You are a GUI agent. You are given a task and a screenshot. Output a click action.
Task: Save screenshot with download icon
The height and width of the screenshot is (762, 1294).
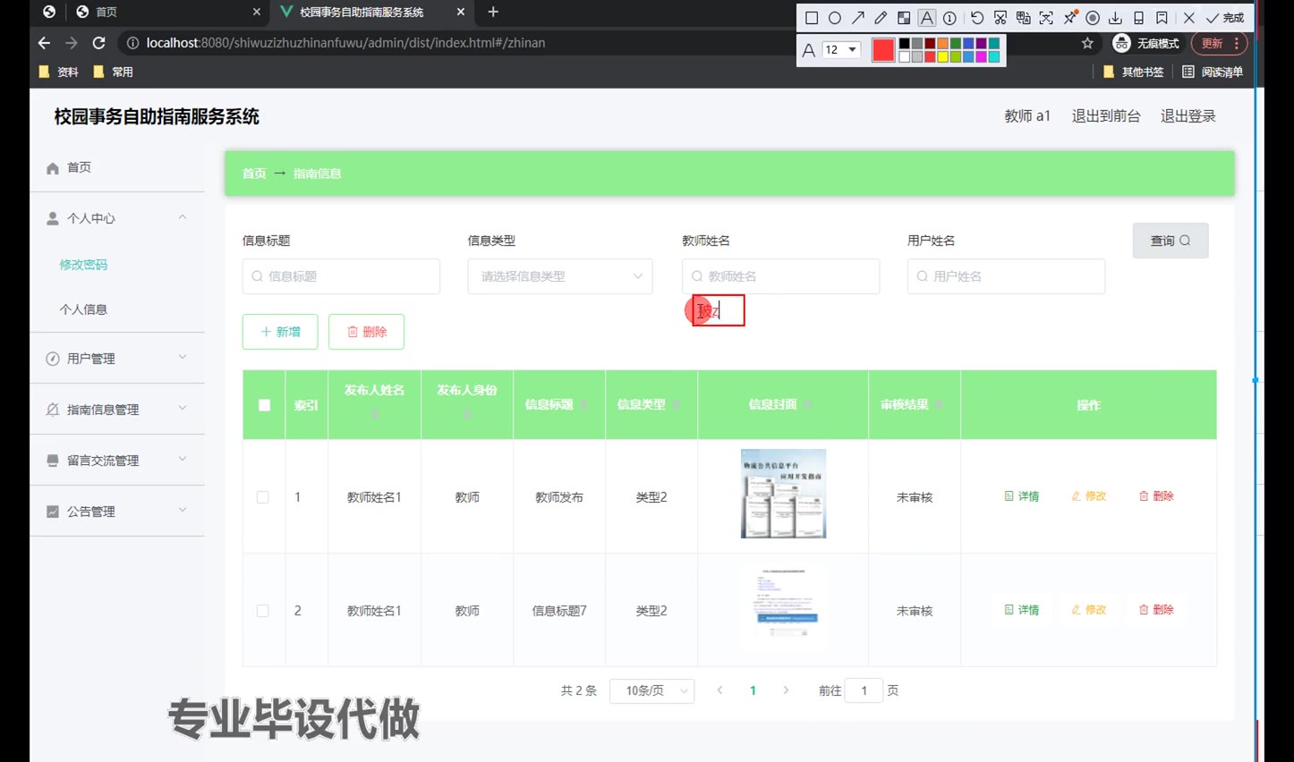pyautogui.click(x=1115, y=18)
